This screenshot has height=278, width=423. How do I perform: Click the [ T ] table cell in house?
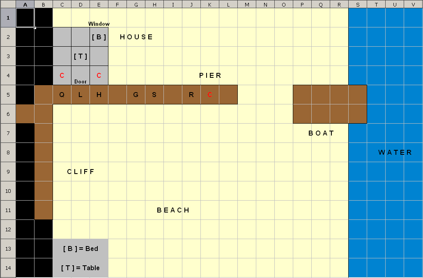[80, 56]
